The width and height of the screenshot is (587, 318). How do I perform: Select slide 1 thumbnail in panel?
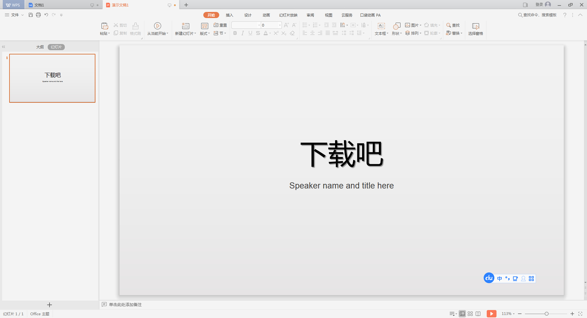pyautogui.click(x=52, y=78)
